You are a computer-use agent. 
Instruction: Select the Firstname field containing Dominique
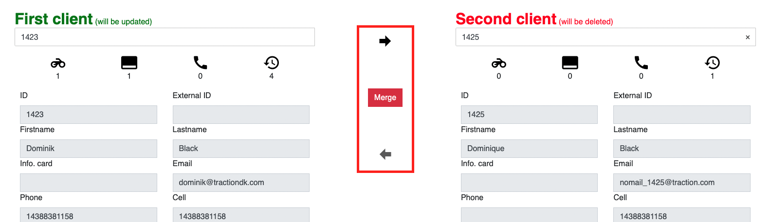pyautogui.click(x=529, y=149)
